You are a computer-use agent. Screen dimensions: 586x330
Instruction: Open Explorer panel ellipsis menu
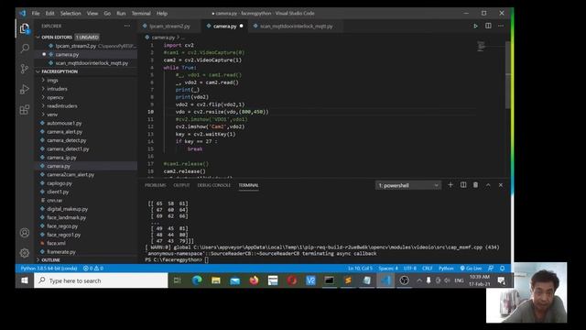click(127, 26)
